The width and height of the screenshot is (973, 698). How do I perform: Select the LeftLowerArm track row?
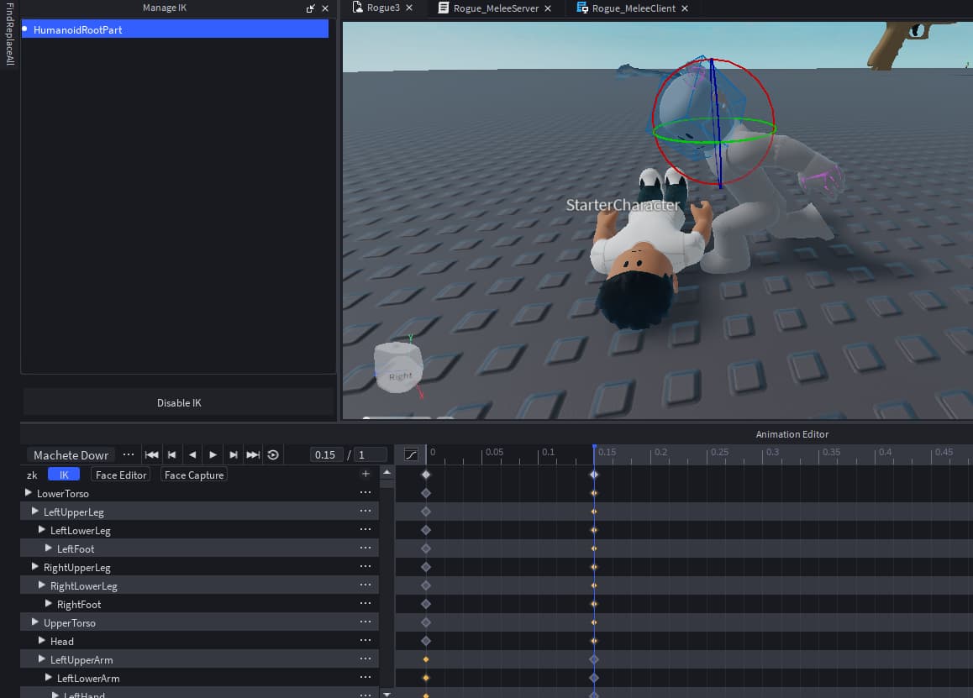coord(199,678)
